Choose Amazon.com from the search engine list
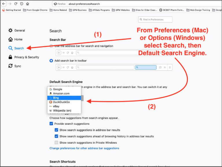The image size is (222, 167). [64, 93]
